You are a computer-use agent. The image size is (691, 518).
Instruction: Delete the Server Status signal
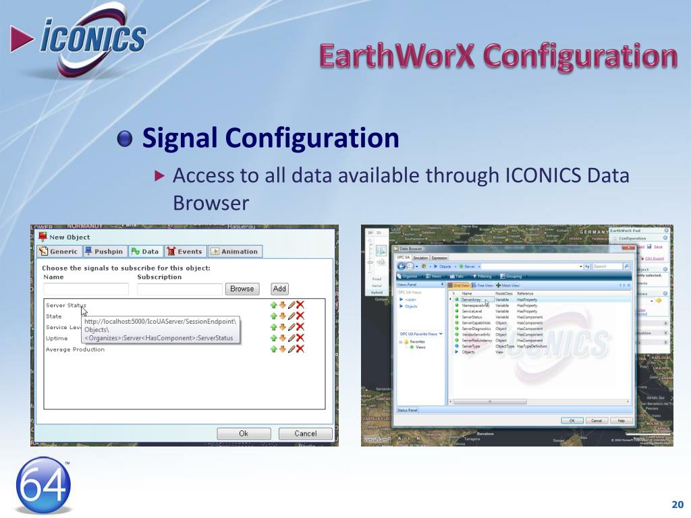point(300,304)
